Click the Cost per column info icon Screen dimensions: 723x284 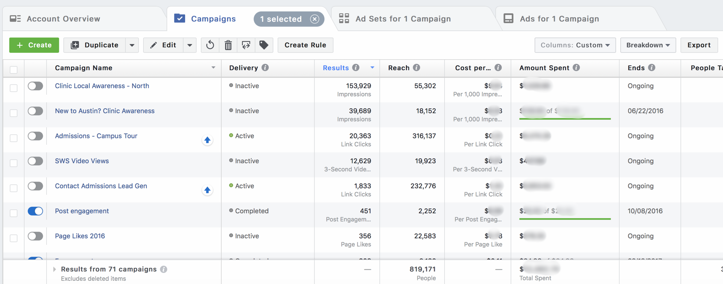498,68
